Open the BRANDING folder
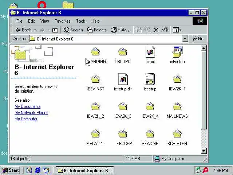This screenshot has height=175, width=233. tap(95, 52)
